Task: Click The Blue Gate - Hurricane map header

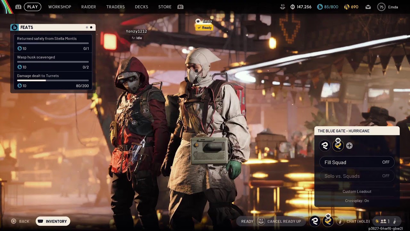Action: pos(357,131)
